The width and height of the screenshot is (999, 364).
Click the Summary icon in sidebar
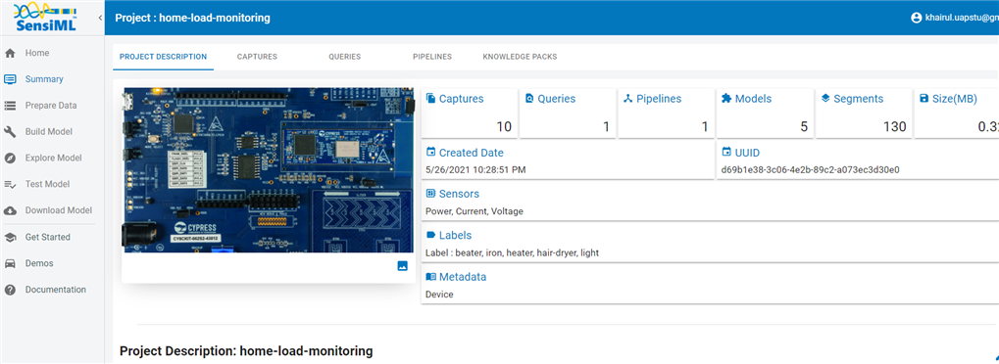[x=10, y=79]
